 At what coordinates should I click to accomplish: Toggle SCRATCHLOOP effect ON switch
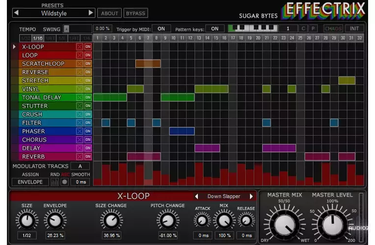[x=88, y=64]
